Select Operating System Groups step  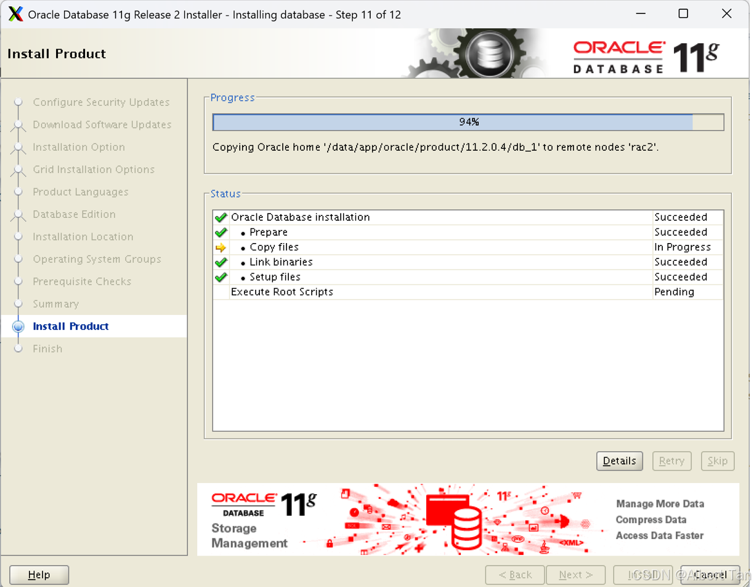tap(97, 259)
